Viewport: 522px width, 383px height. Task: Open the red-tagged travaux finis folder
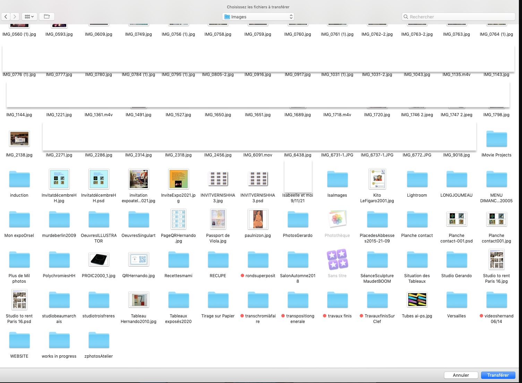(337, 300)
